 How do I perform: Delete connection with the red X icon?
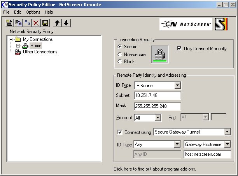[x=36, y=23]
